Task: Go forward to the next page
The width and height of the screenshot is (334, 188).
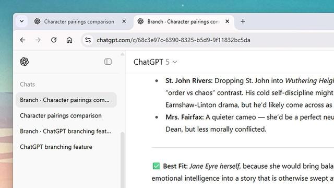Action: [38, 40]
